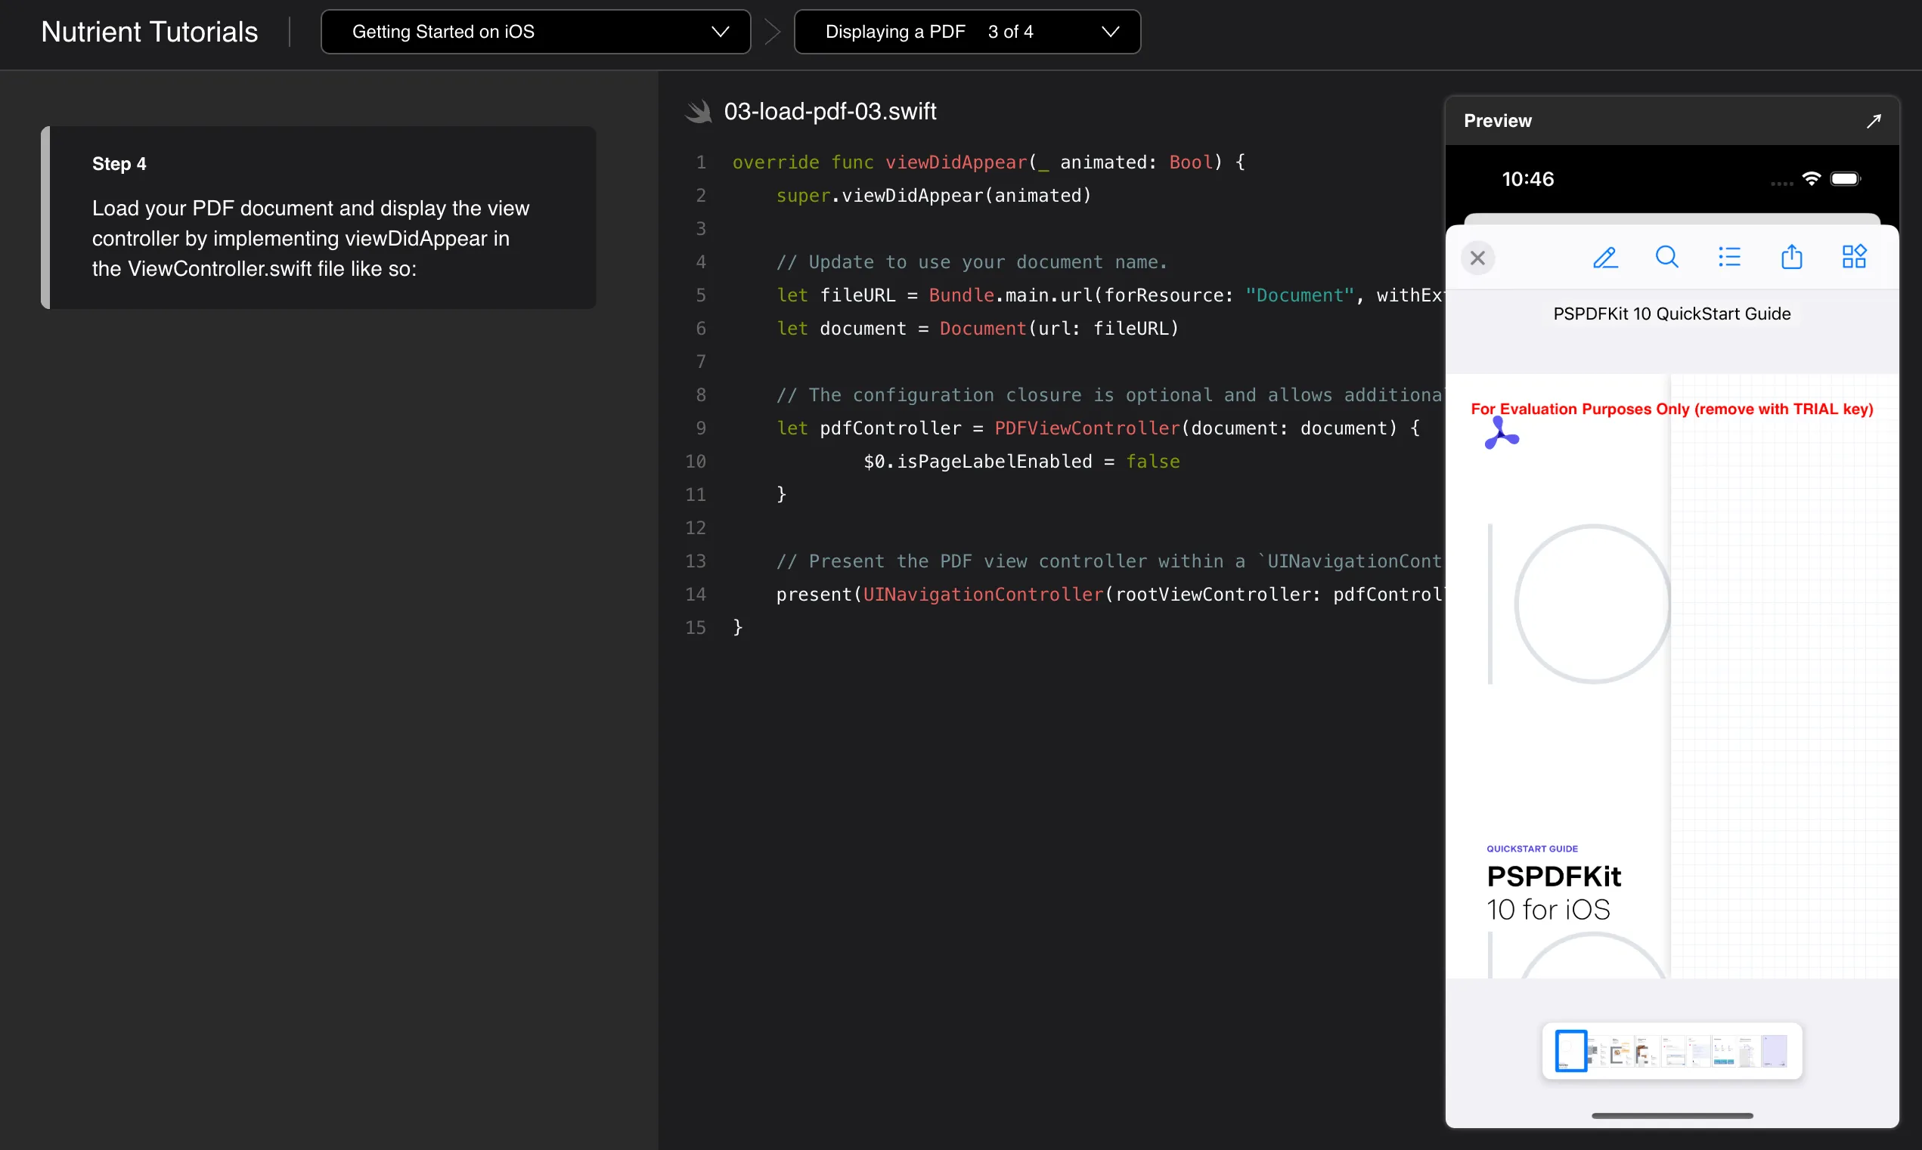The height and width of the screenshot is (1150, 1922).
Task: Open the outline list icon
Action: 1729,258
